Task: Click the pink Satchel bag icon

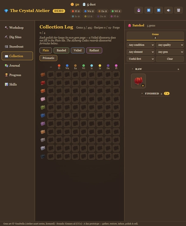Action: tap(129, 26)
